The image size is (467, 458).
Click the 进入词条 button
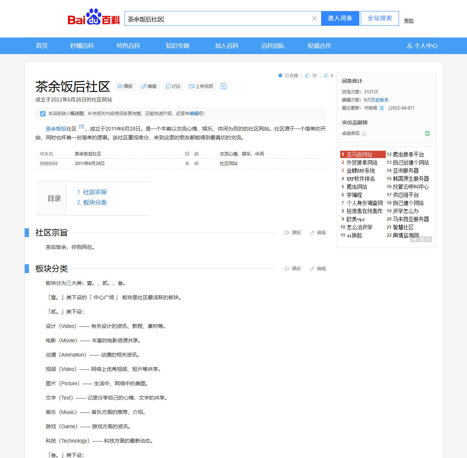pos(340,18)
